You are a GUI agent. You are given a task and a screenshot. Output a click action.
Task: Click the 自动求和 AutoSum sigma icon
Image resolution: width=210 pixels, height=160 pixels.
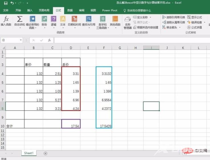pyautogui.click(x=20, y=20)
